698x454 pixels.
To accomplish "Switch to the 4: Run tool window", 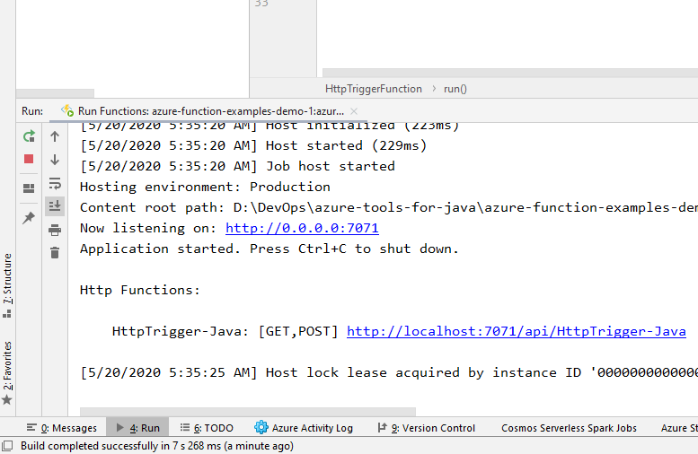I will coord(137,428).
